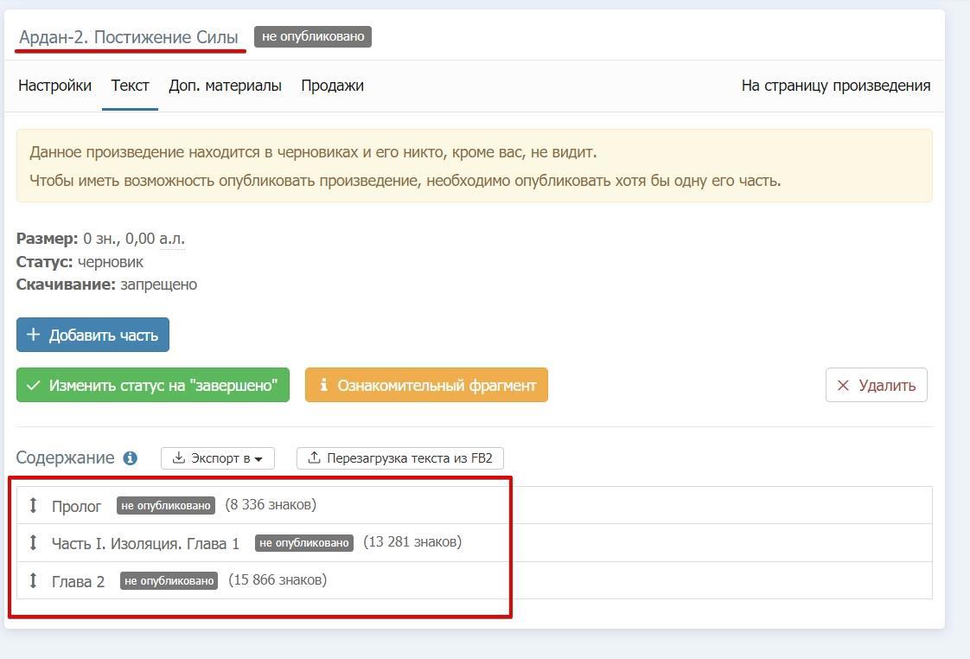Viewport: 970px width, 659px height.
Task: Click the info icon next to Содержание
Action: tap(130, 458)
